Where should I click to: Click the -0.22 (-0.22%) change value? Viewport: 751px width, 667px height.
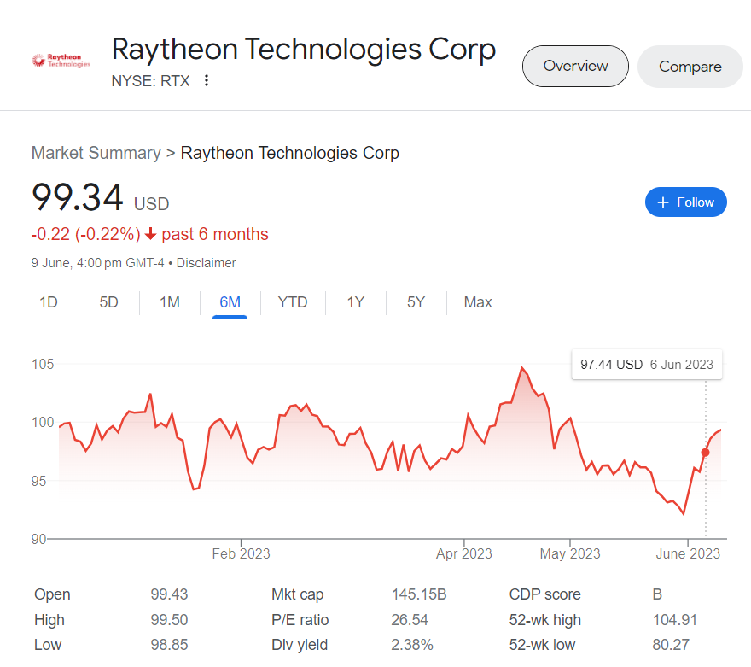[x=85, y=234]
